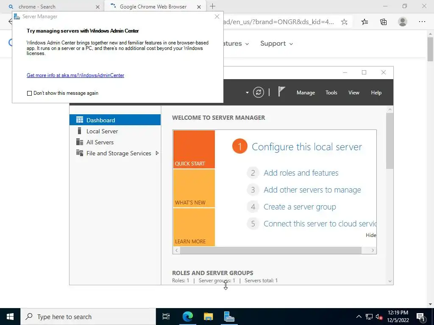Open the Edge settings and more menu
Screen dimensions: 434x325
tap(422, 22)
